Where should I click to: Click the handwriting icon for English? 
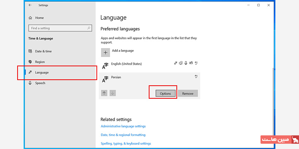pyautogui.click(x=191, y=63)
